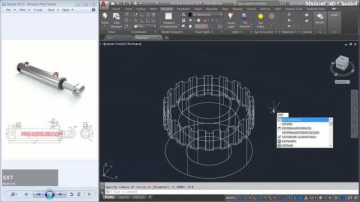Open the Model layout tab
Image resolution: width=360 pixels, height=202 pixels.
click(x=109, y=197)
